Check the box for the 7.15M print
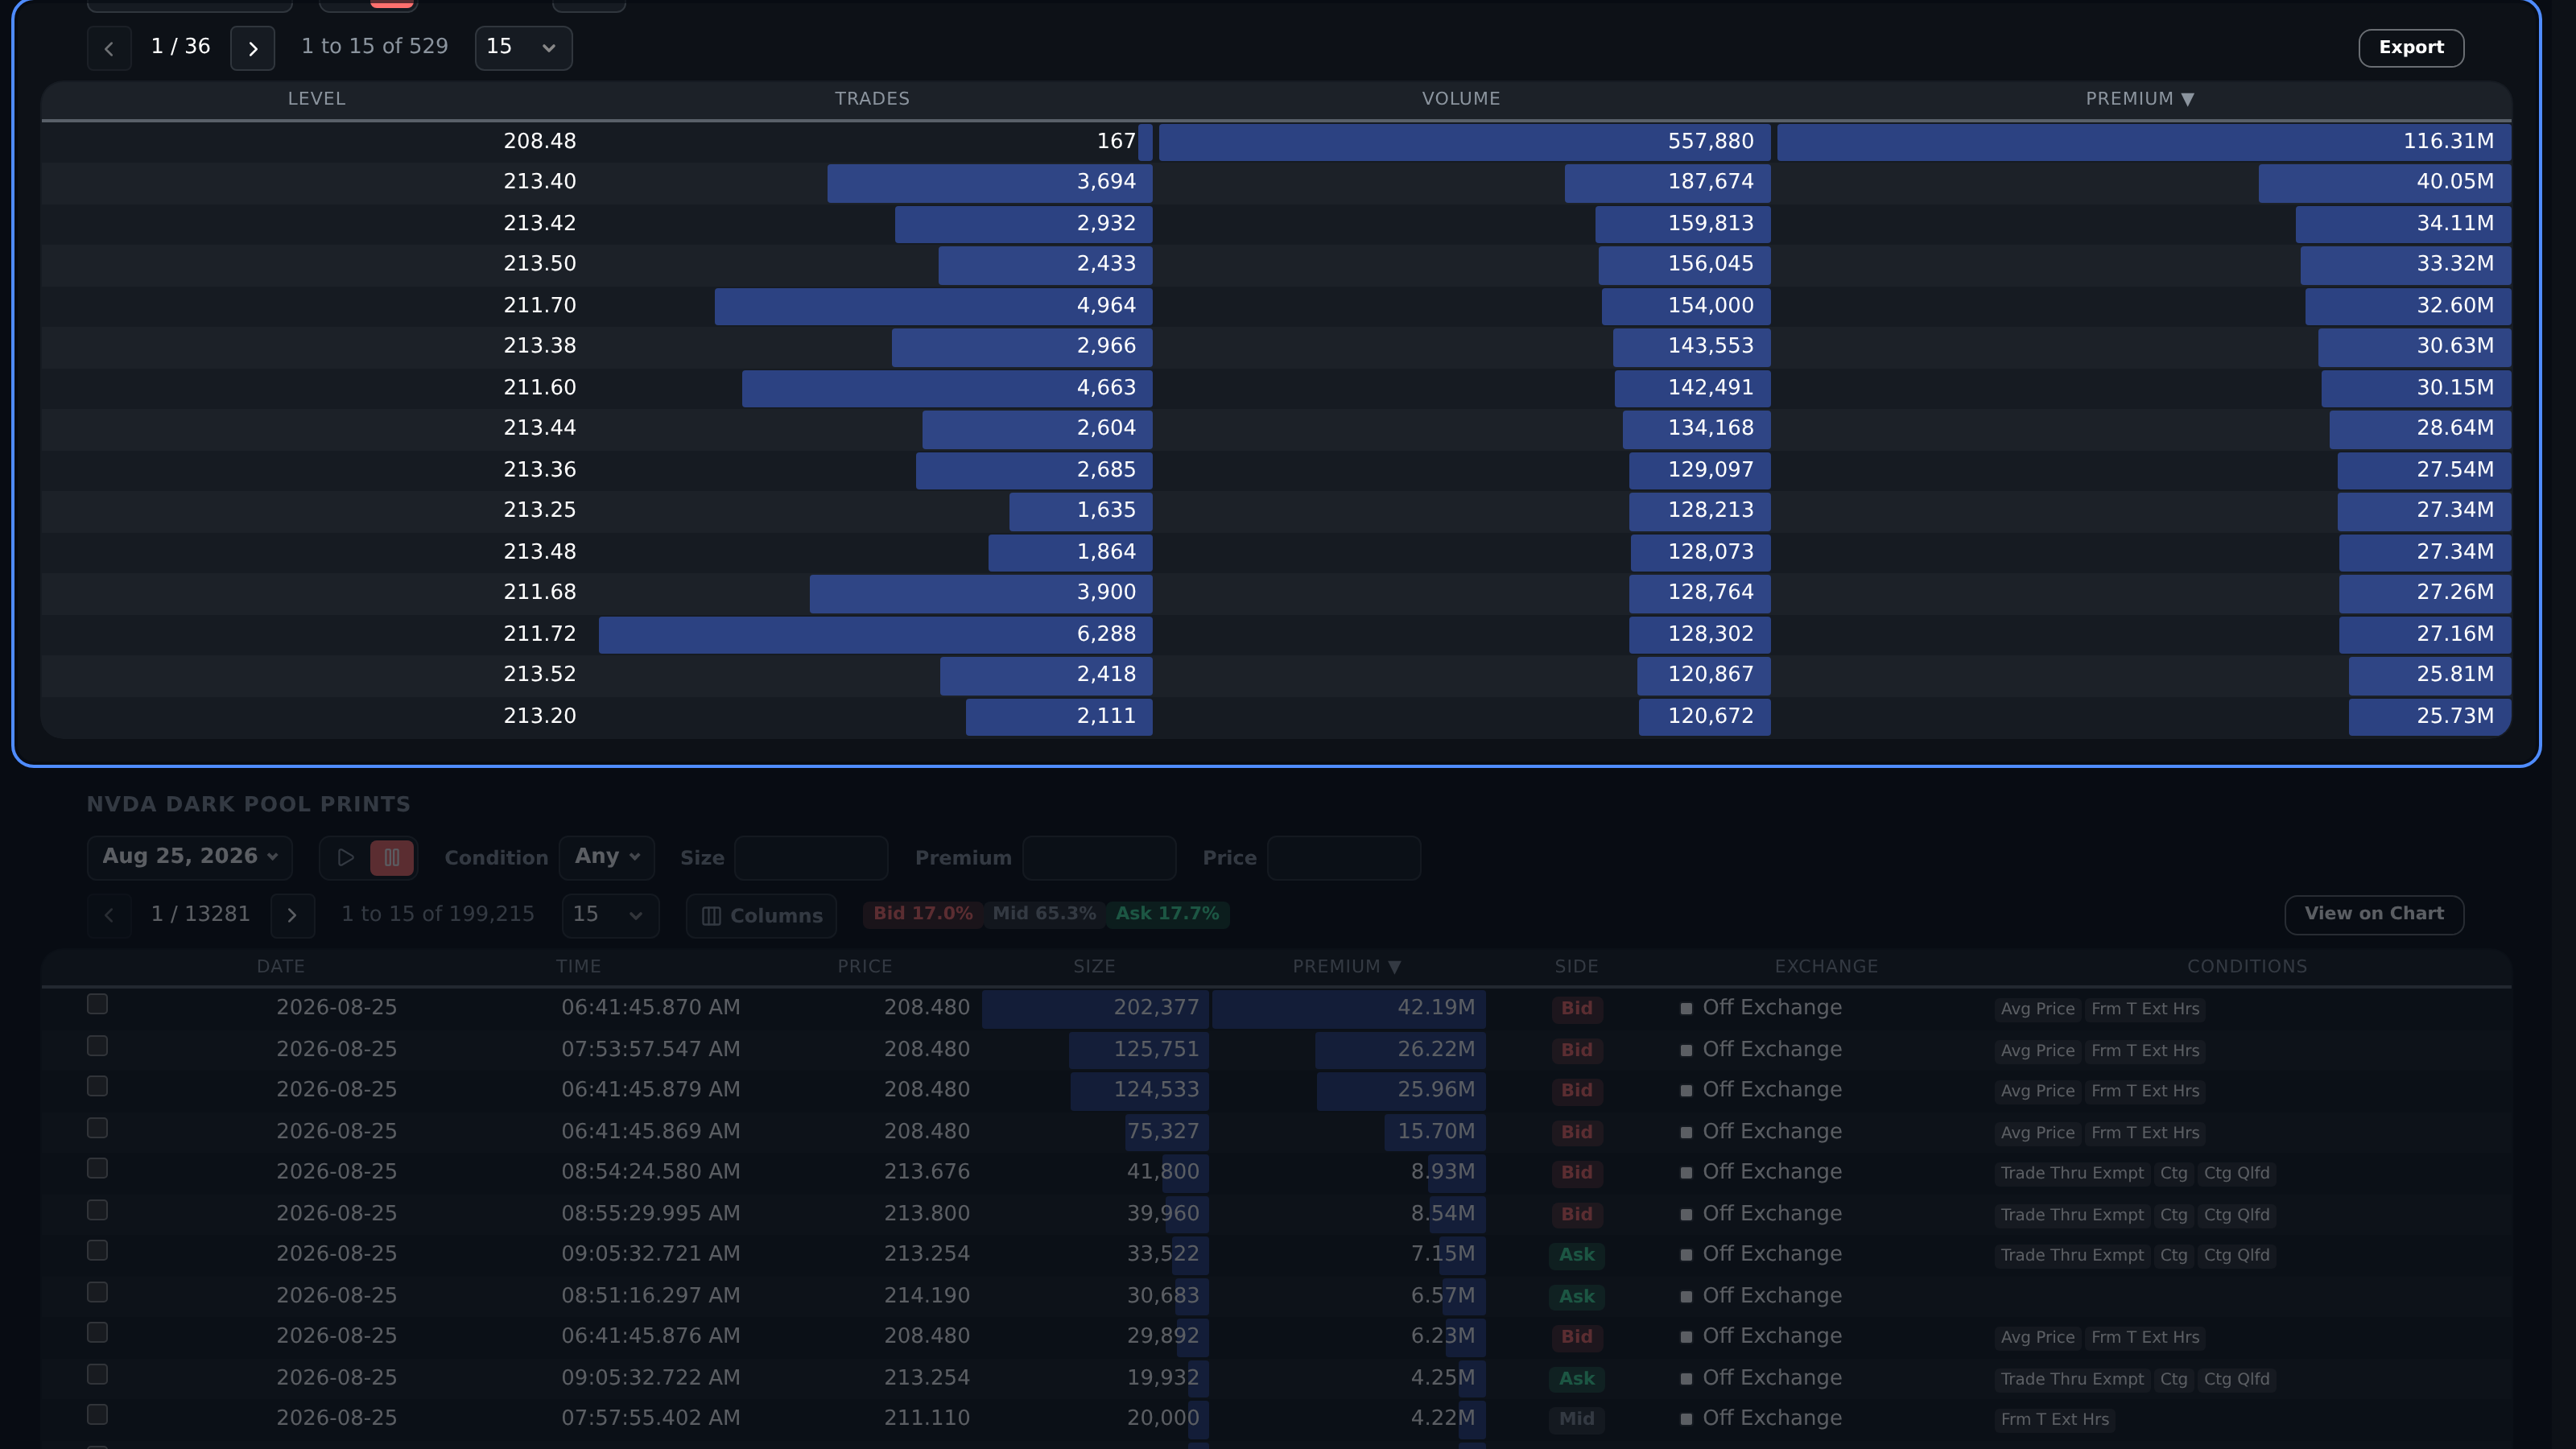 point(97,1250)
